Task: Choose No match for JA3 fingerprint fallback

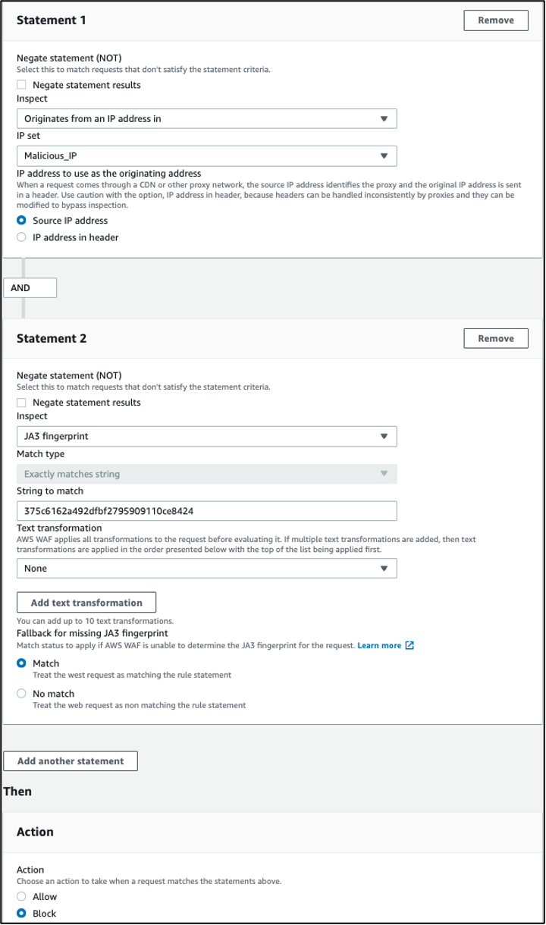Action: [x=21, y=693]
